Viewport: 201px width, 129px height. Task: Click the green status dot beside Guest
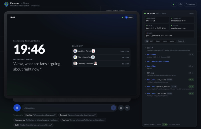(x=122, y=17)
